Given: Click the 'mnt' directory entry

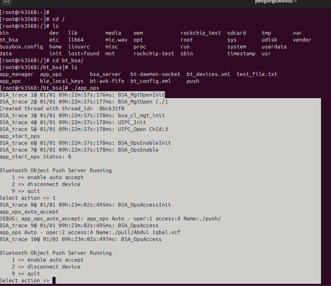Looking at the screenshot, I should [110, 54].
